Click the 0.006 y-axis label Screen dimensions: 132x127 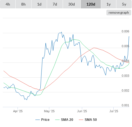coord(125,31)
